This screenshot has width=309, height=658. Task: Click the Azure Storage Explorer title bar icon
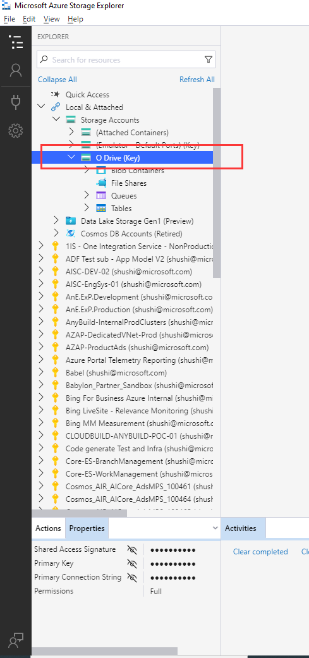click(6, 6)
